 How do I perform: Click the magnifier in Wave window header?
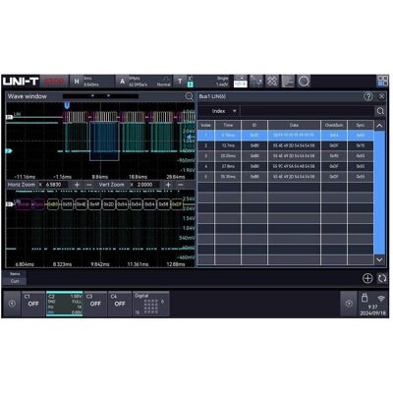pos(189,96)
